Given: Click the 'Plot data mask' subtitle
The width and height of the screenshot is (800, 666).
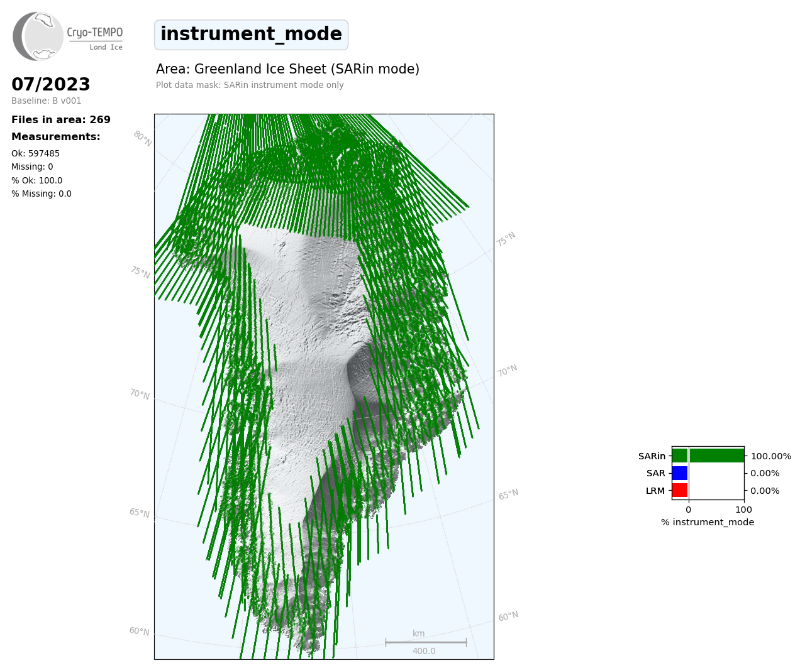Looking at the screenshot, I should [x=250, y=85].
